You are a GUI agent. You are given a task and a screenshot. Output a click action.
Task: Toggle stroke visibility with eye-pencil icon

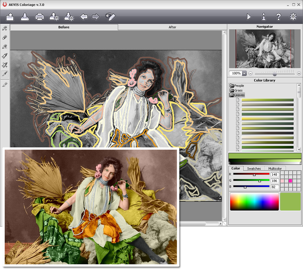tap(110, 17)
